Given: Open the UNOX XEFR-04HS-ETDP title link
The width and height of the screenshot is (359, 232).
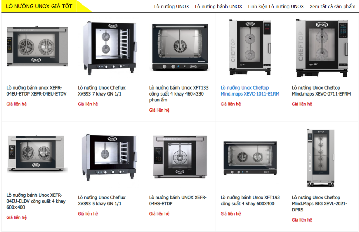Looking at the screenshot, I should (x=178, y=201).
